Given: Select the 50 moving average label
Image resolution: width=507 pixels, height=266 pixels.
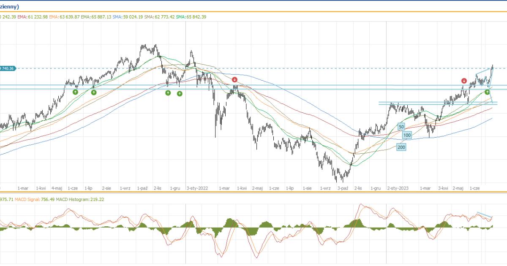Looking at the screenshot, I should pyautogui.click(x=401, y=126).
